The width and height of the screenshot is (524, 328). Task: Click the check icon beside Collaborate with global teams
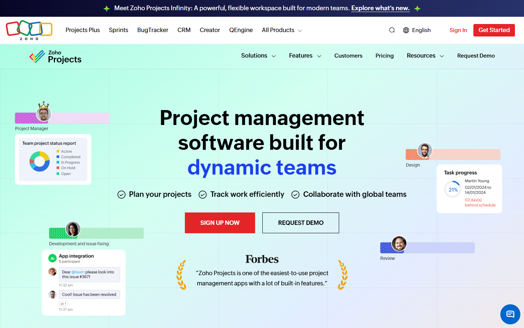[295, 195]
